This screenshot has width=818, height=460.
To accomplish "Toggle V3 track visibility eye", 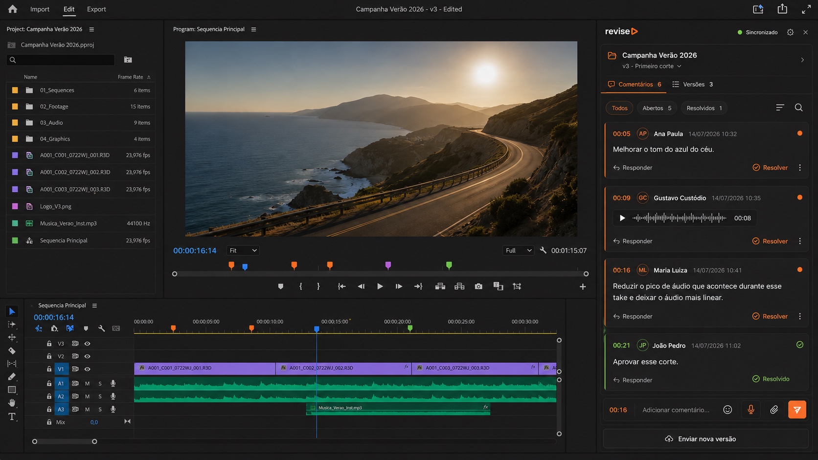I will (87, 344).
